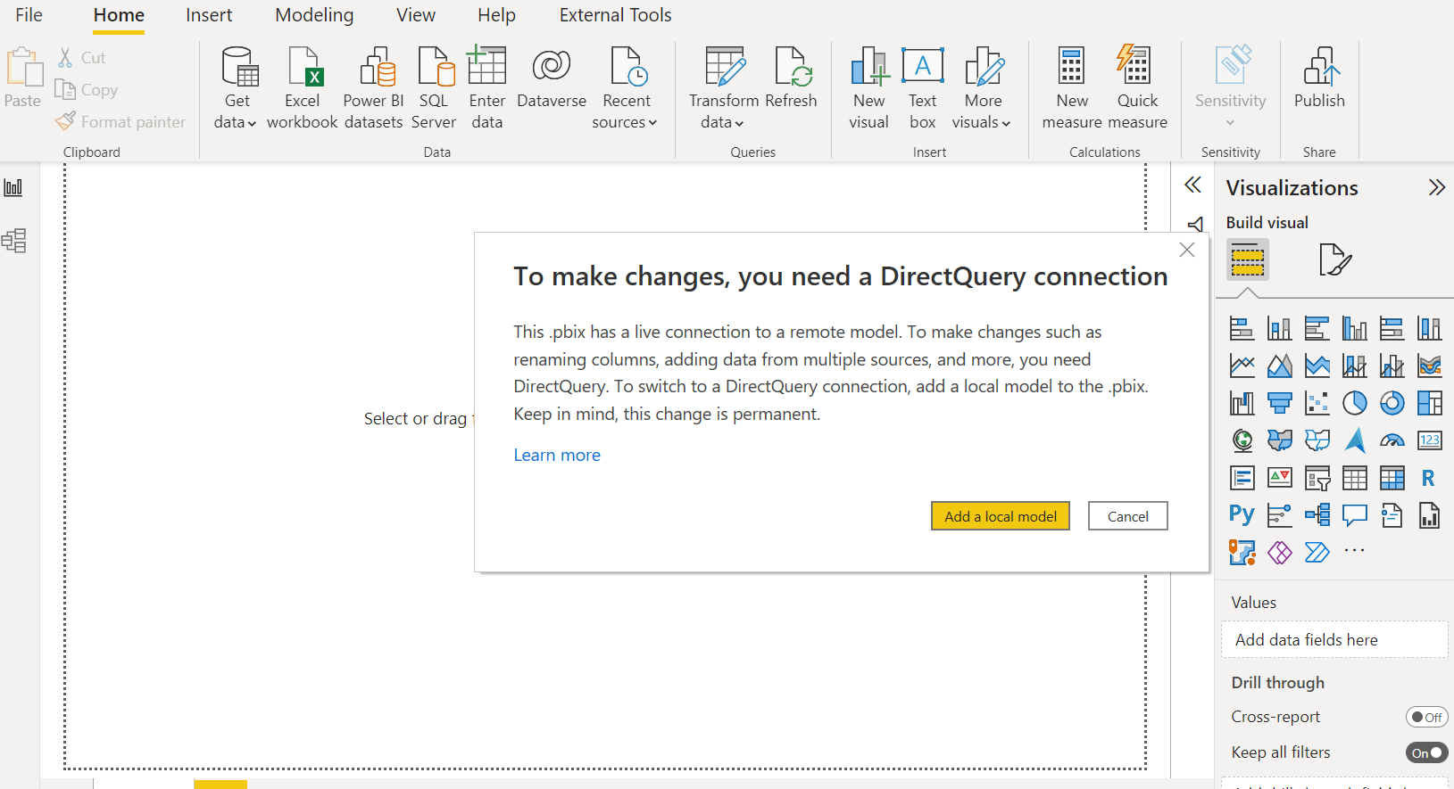The height and width of the screenshot is (789, 1454).
Task: Open the Format visual pane icon
Action: tap(1335, 259)
